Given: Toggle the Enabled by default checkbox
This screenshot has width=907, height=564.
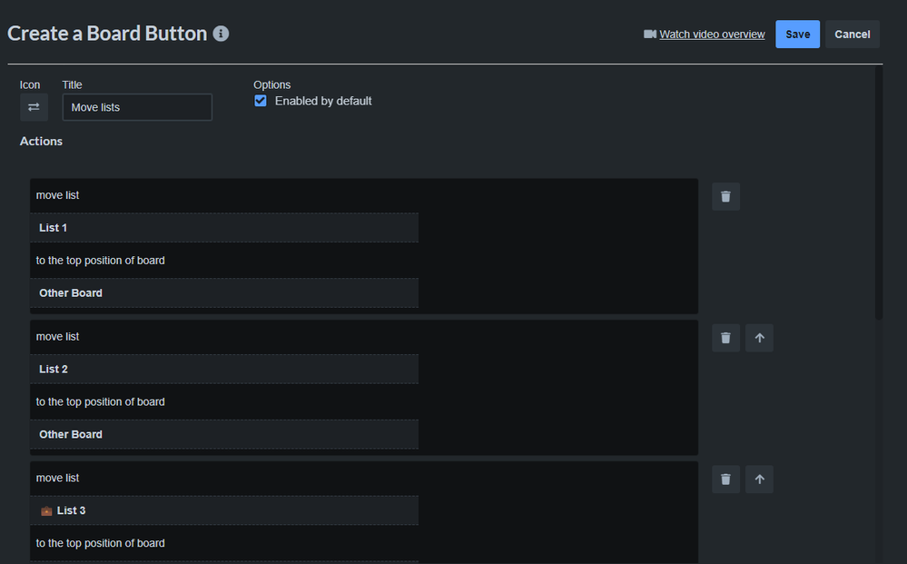Looking at the screenshot, I should click(x=261, y=101).
